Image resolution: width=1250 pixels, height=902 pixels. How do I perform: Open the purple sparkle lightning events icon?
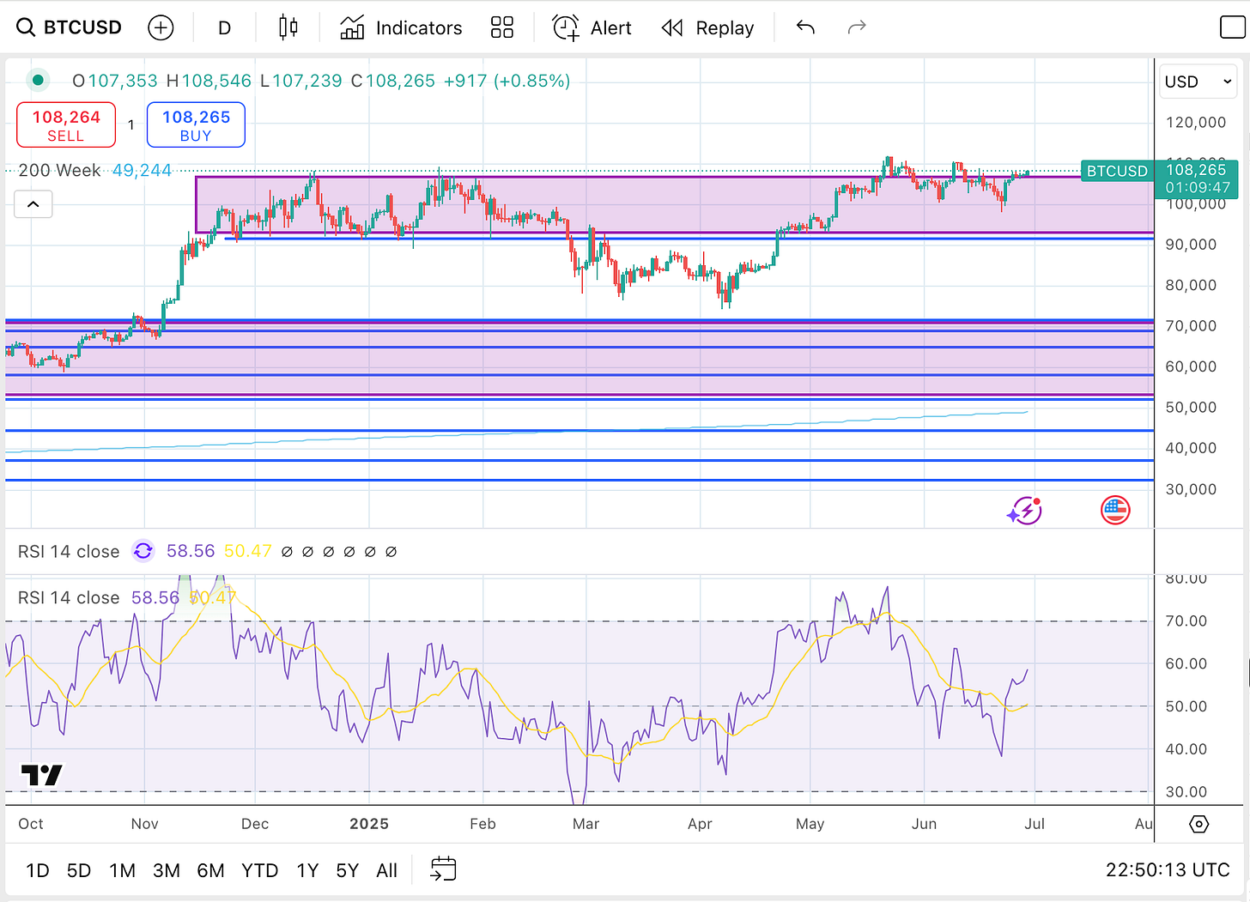[1024, 511]
